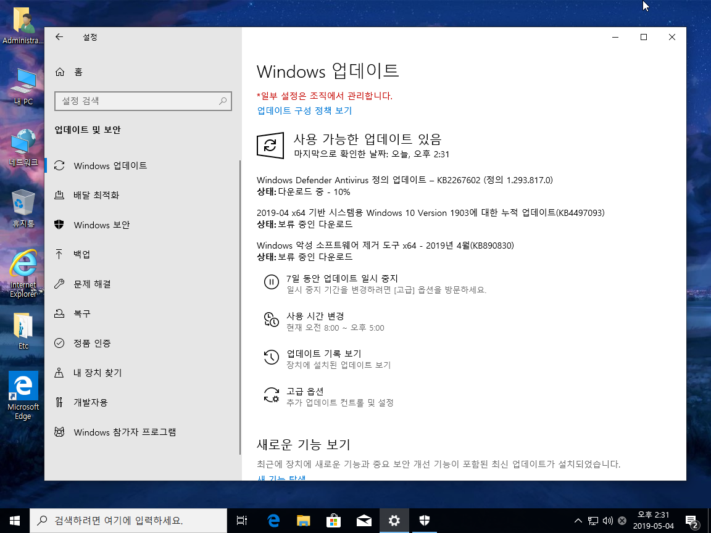Open Windows Security shield on taskbar
The width and height of the screenshot is (711, 533).
(x=425, y=521)
